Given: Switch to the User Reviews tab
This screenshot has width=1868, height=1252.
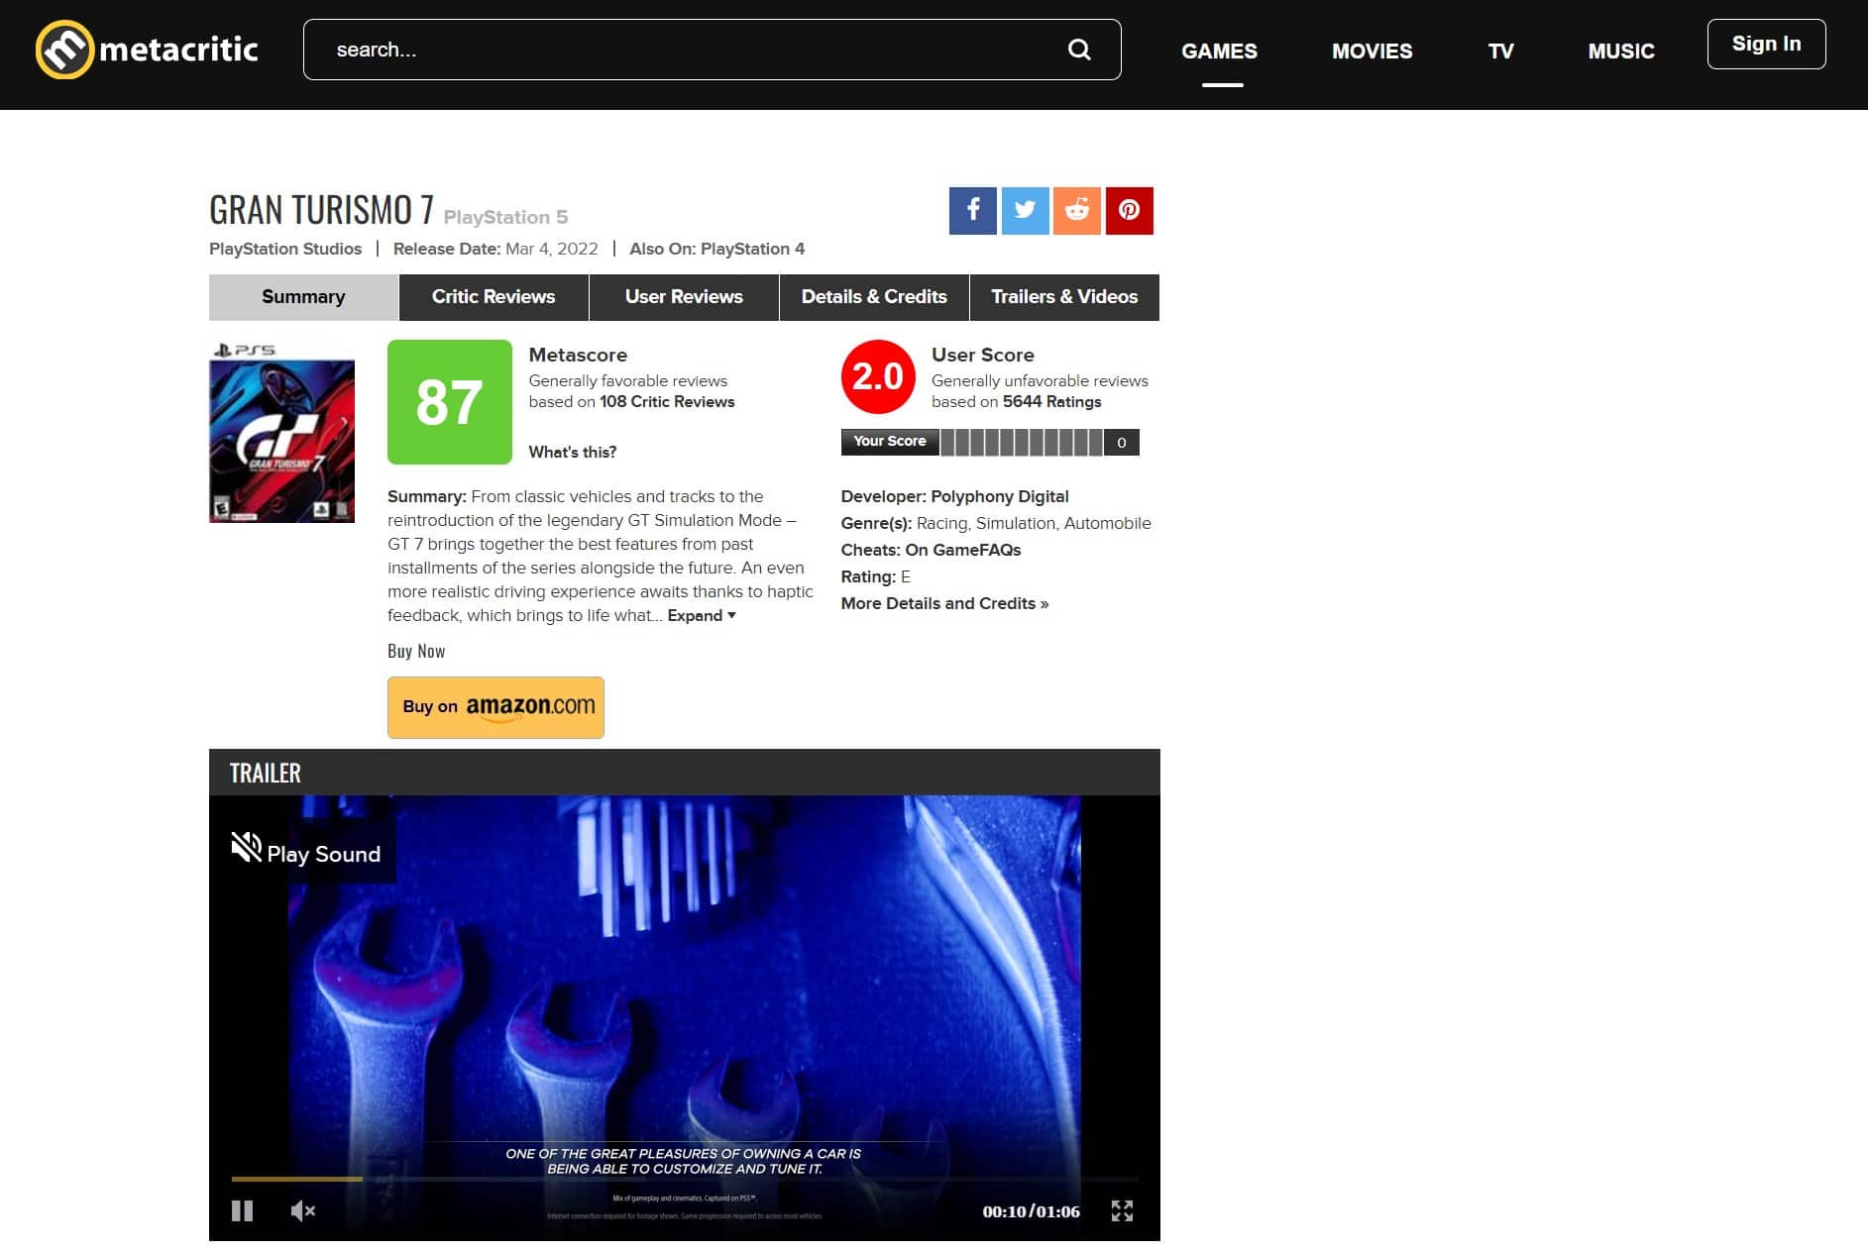Looking at the screenshot, I should tap(683, 297).
